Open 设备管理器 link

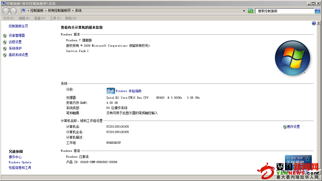click(x=17, y=35)
